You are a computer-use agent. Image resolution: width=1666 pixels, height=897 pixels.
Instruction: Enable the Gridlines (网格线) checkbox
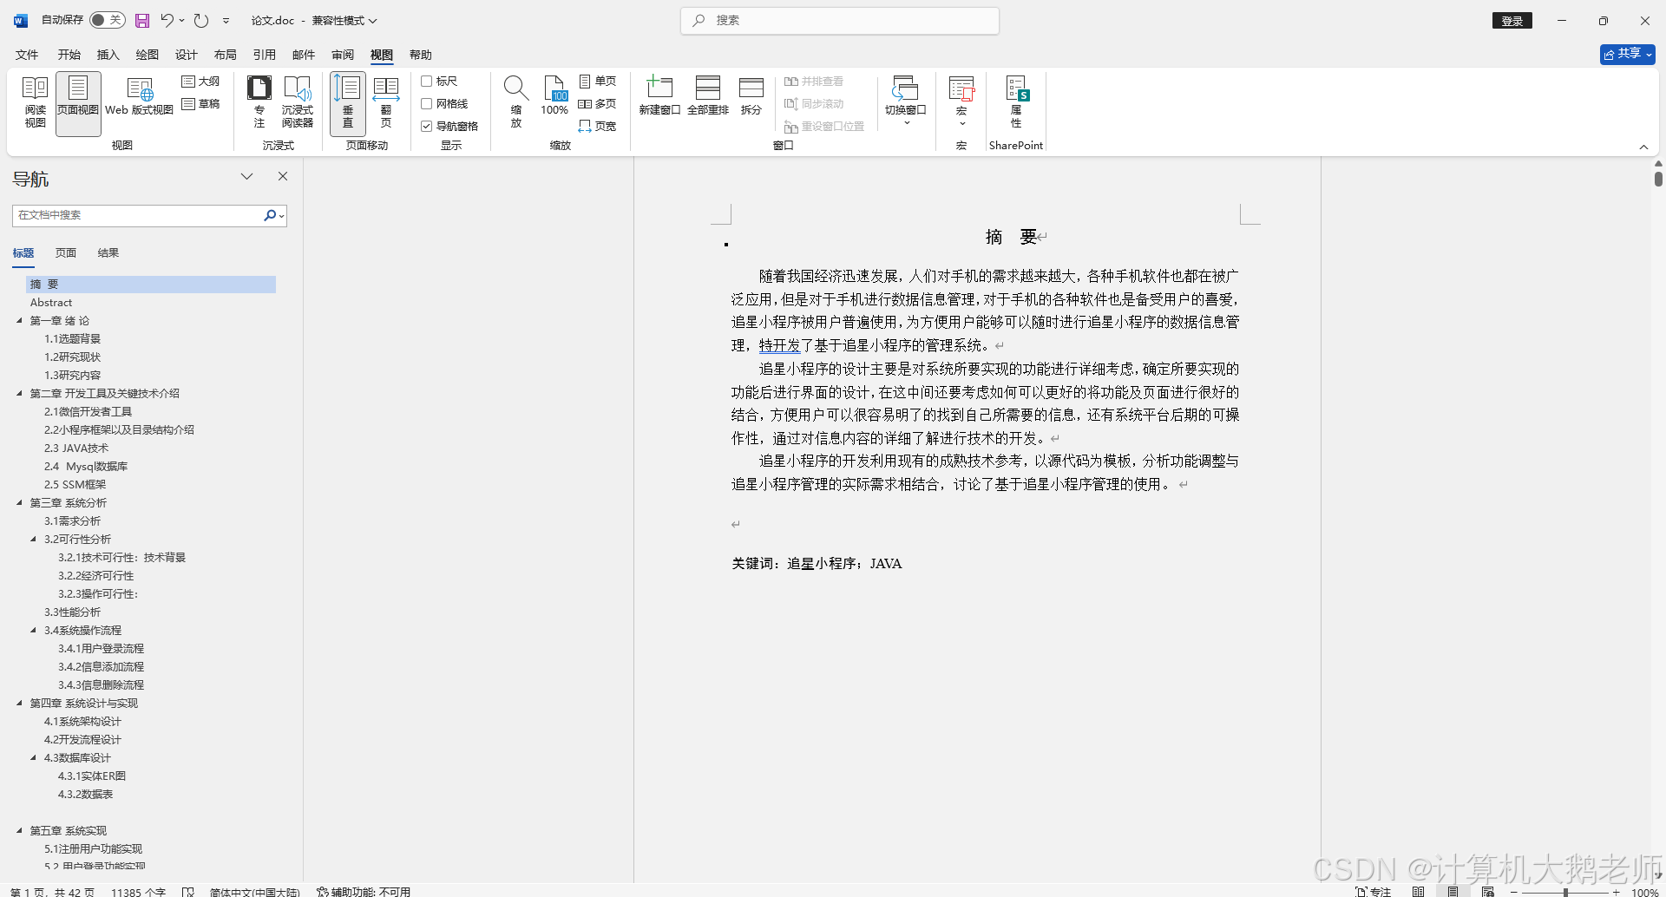[427, 104]
